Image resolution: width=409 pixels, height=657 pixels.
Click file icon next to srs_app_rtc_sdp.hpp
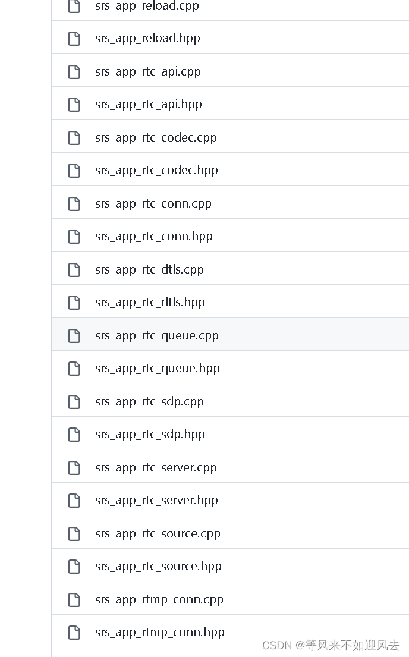pos(74,434)
